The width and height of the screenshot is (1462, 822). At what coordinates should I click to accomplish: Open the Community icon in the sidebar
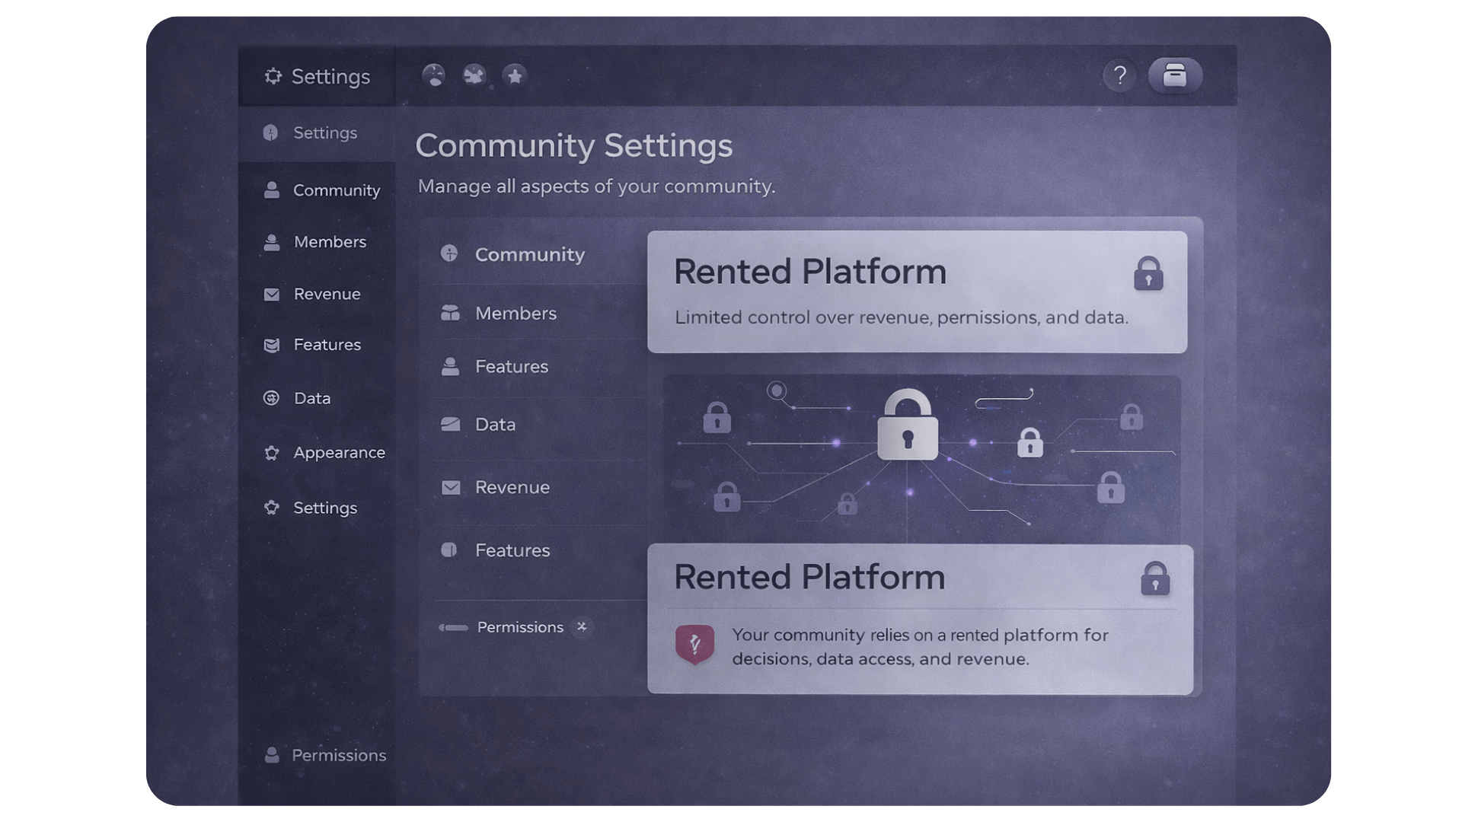pos(272,190)
